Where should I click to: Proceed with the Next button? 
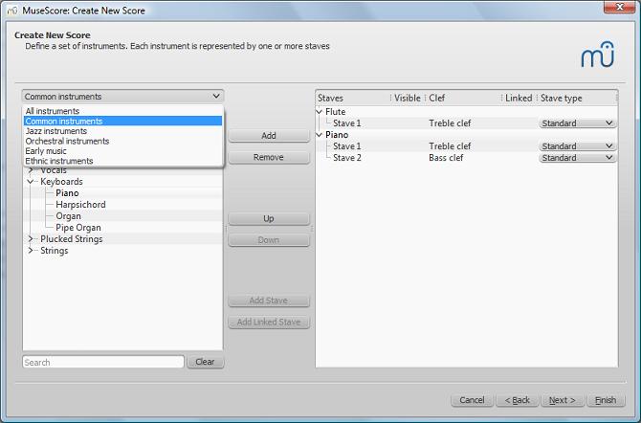click(563, 400)
